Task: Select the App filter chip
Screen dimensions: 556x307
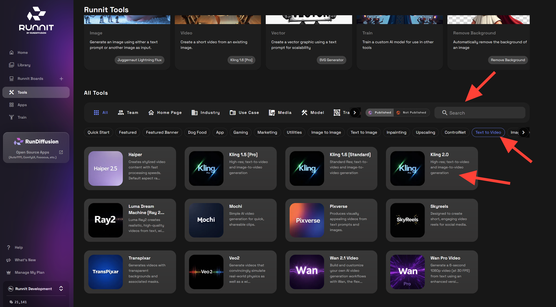Action: [220, 132]
